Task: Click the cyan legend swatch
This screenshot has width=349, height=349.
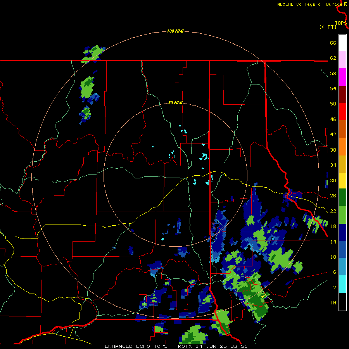Action: (342, 284)
